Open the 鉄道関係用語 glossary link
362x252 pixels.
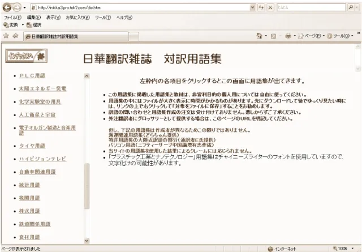click(35, 224)
